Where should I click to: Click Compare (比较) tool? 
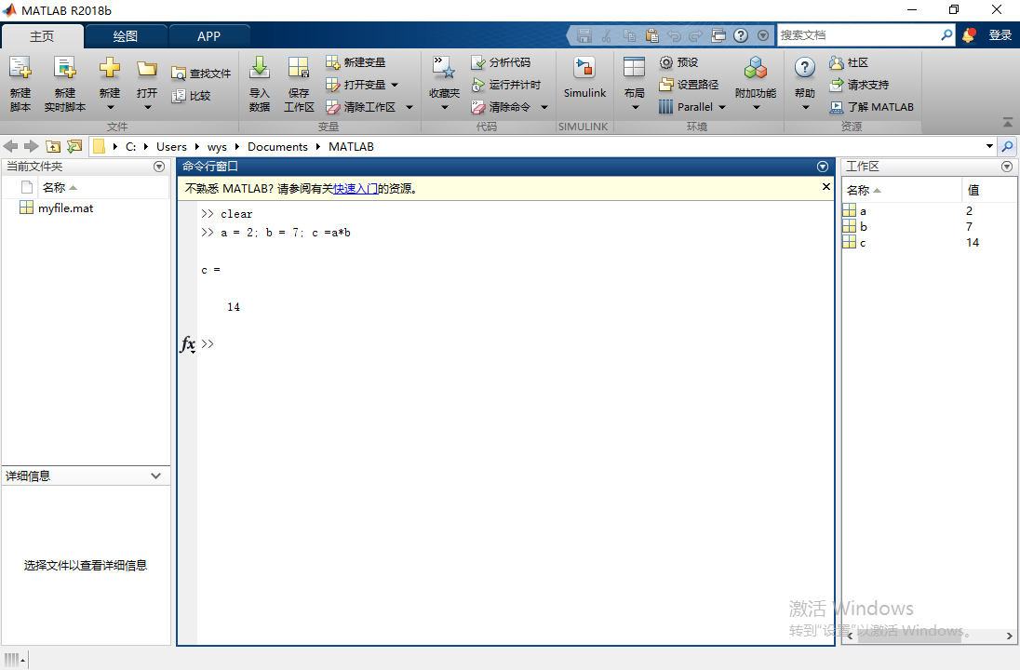click(191, 96)
